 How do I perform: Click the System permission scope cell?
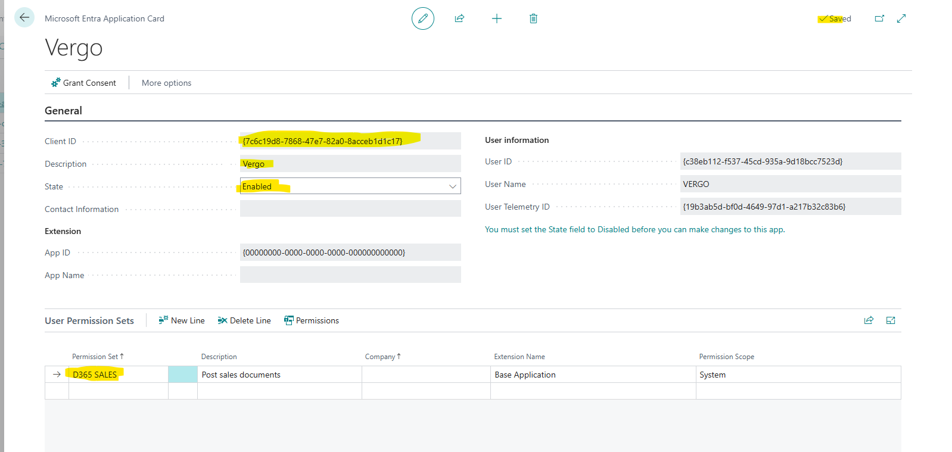pos(798,374)
